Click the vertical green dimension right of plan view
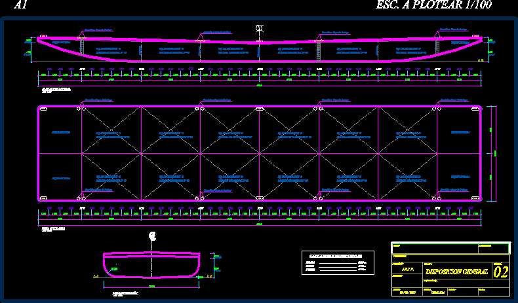 495,153
